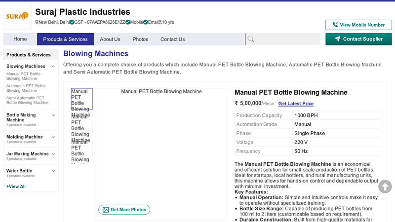Image resolution: width=395 pixels, height=222 pixels.
Task: Click the Molding Machine category label
Action: click(x=24, y=137)
